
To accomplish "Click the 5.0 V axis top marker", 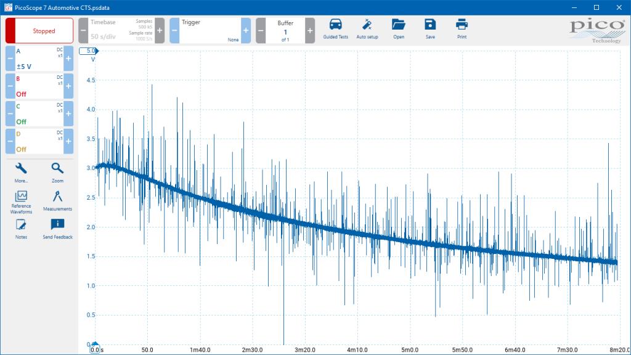I will point(89,51).
